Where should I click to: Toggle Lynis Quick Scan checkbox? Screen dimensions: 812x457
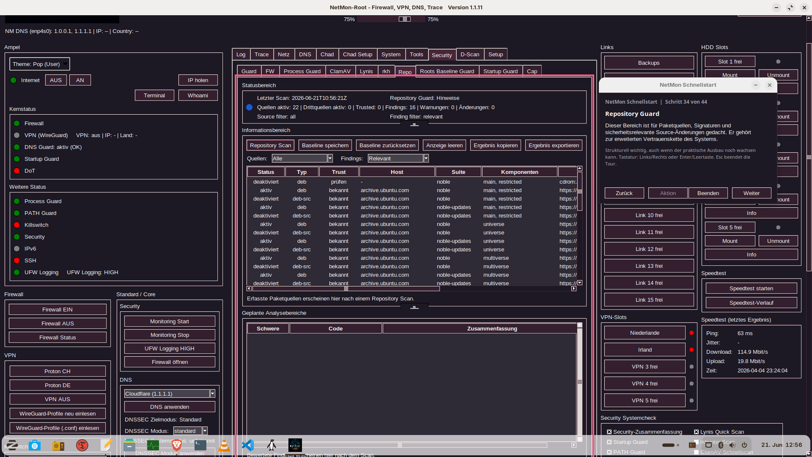point(697,432)
